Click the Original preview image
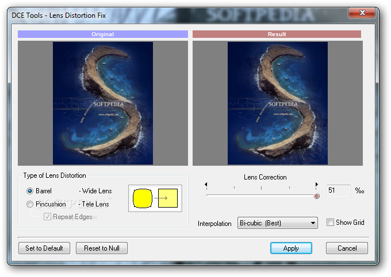 point(103,103)
